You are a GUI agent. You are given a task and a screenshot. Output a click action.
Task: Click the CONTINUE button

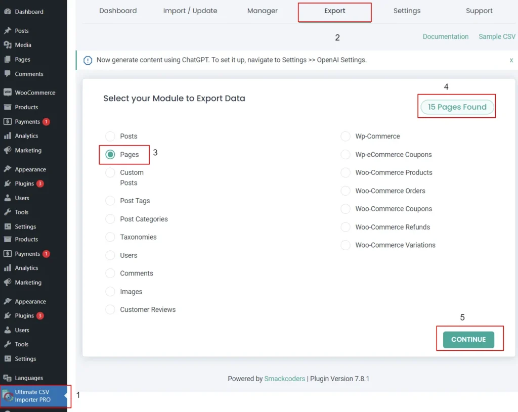pyautogui.click(x=468, y=340)
